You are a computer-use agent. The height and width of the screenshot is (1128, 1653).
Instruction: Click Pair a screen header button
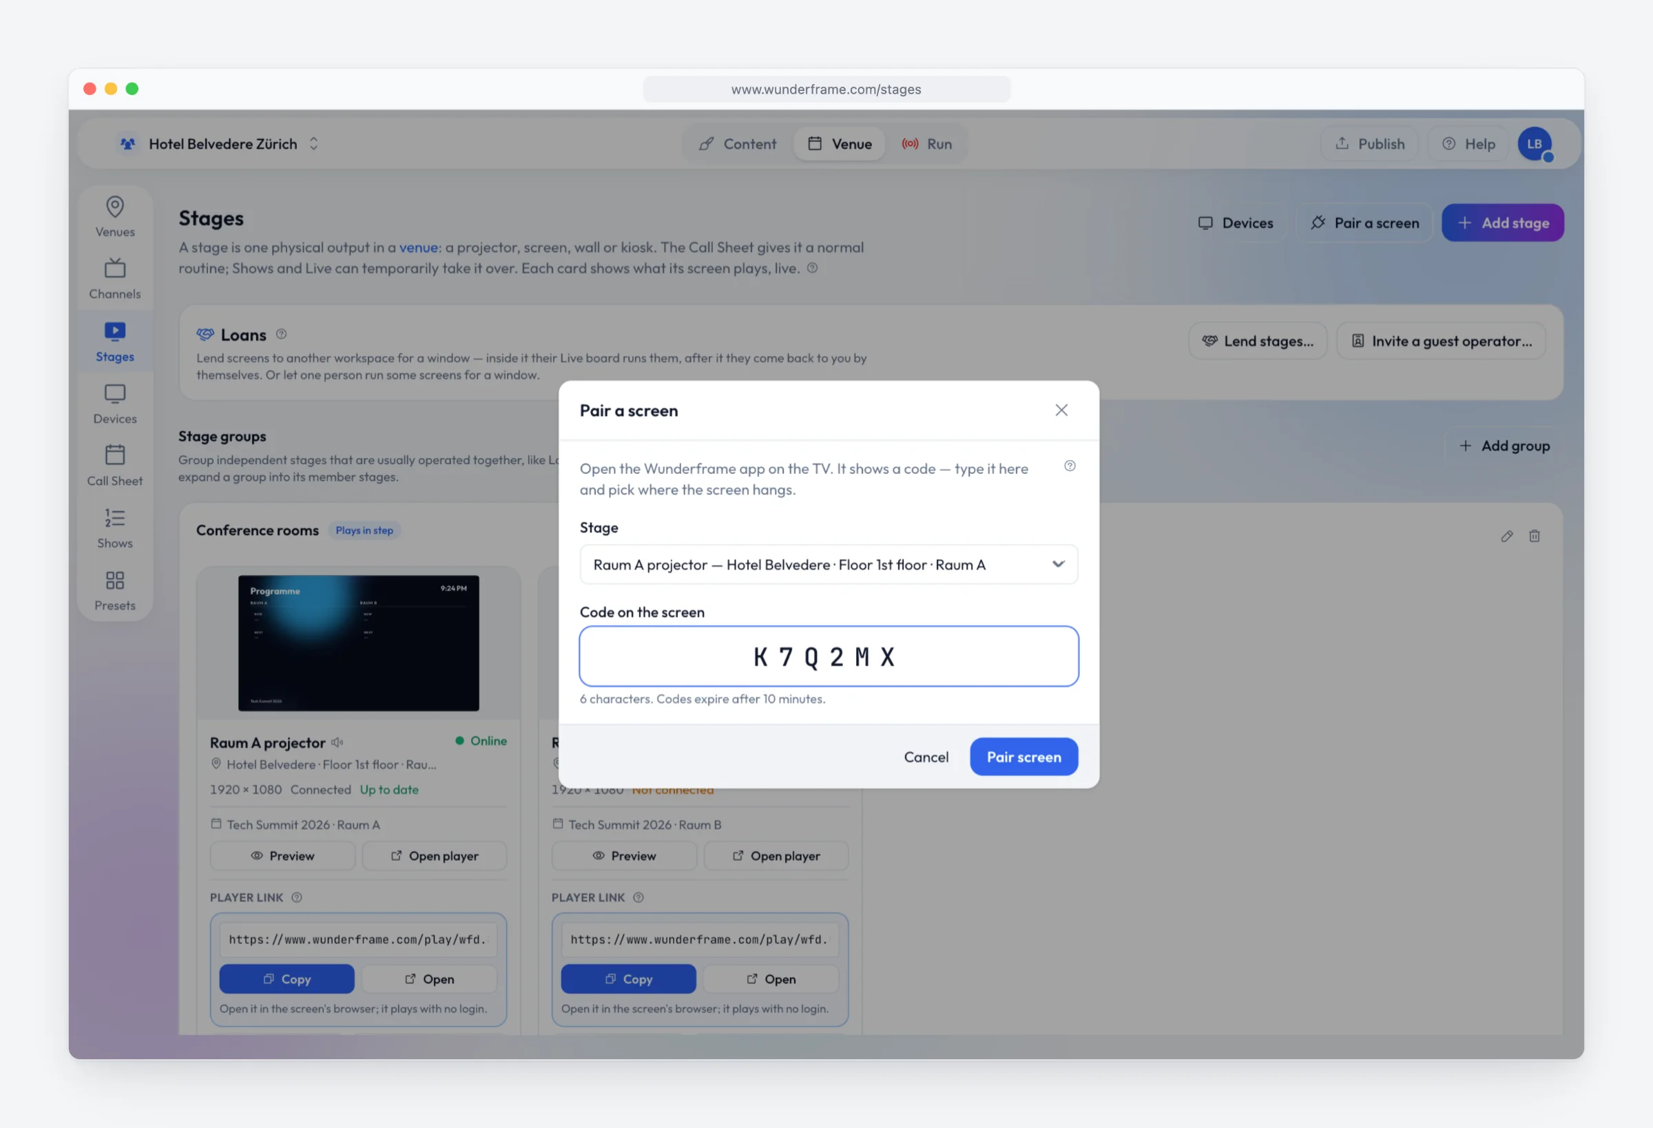1364,223
